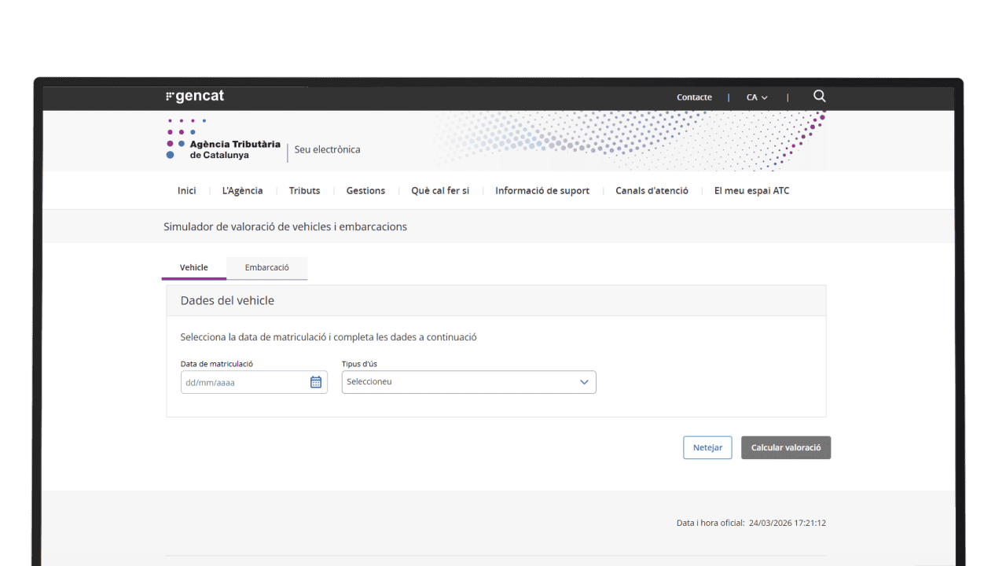This screenshot has height=566, width=1006.
Task: Go to El meu espai ATC
Action: point(751,190)
